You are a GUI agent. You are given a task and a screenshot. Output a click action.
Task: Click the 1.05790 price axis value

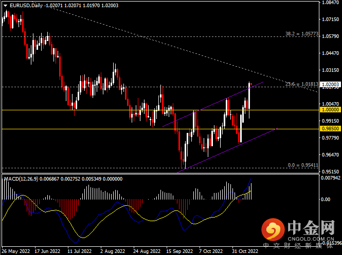click(x=331, y=36)
